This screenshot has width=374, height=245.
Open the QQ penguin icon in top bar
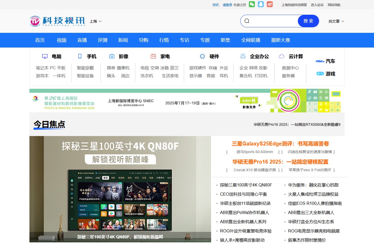click(x=261, y=4)
